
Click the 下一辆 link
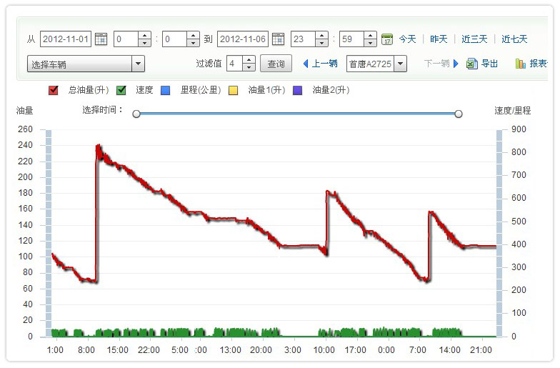tap(437, 64)
